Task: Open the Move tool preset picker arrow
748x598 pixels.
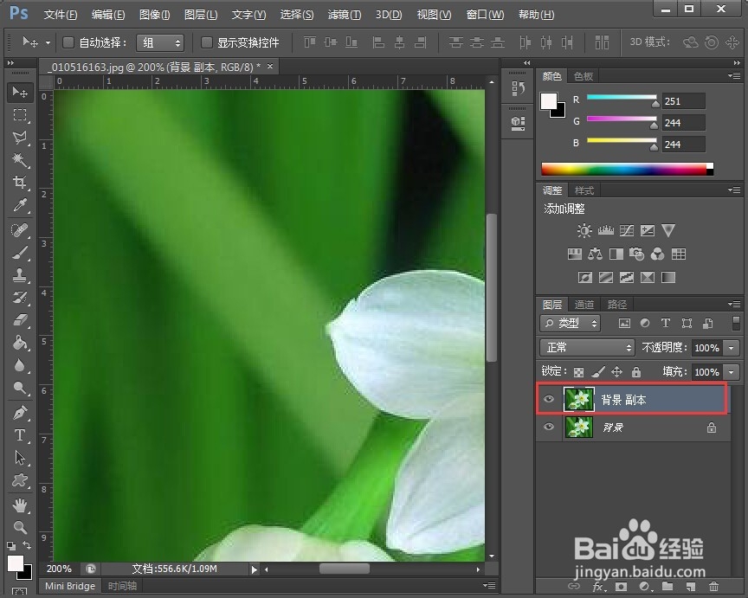Action: [48, 43]
